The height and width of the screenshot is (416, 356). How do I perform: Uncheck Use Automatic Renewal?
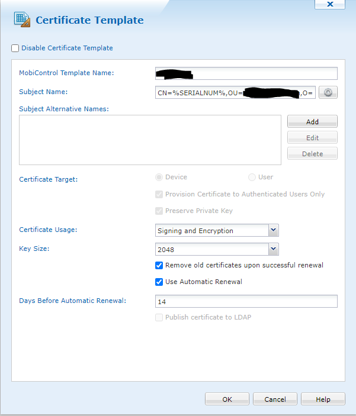tap(159, 282)
